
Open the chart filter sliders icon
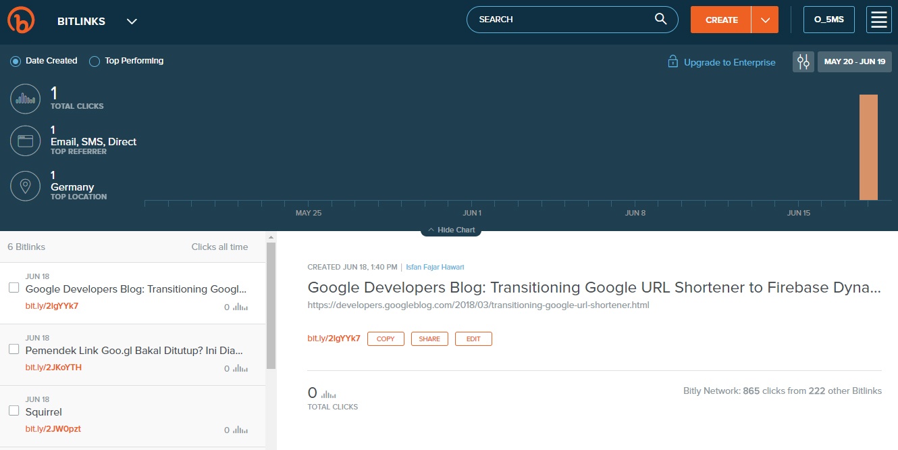(803, 61)
